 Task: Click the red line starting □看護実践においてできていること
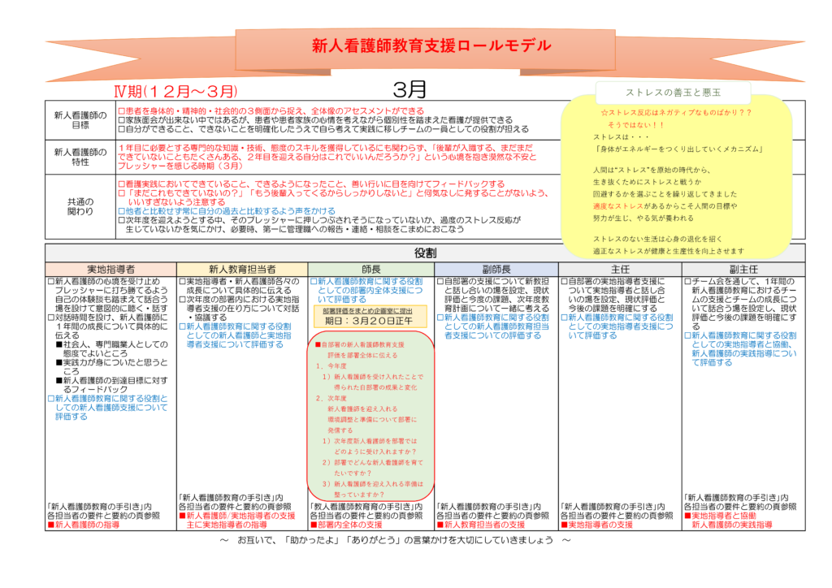pyautogui.click(x=311, y=184)
